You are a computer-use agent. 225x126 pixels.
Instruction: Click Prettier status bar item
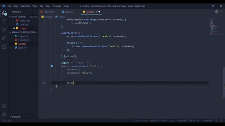click(207, 120)
